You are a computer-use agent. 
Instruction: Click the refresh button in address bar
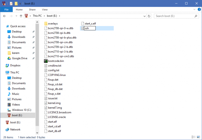149,16
